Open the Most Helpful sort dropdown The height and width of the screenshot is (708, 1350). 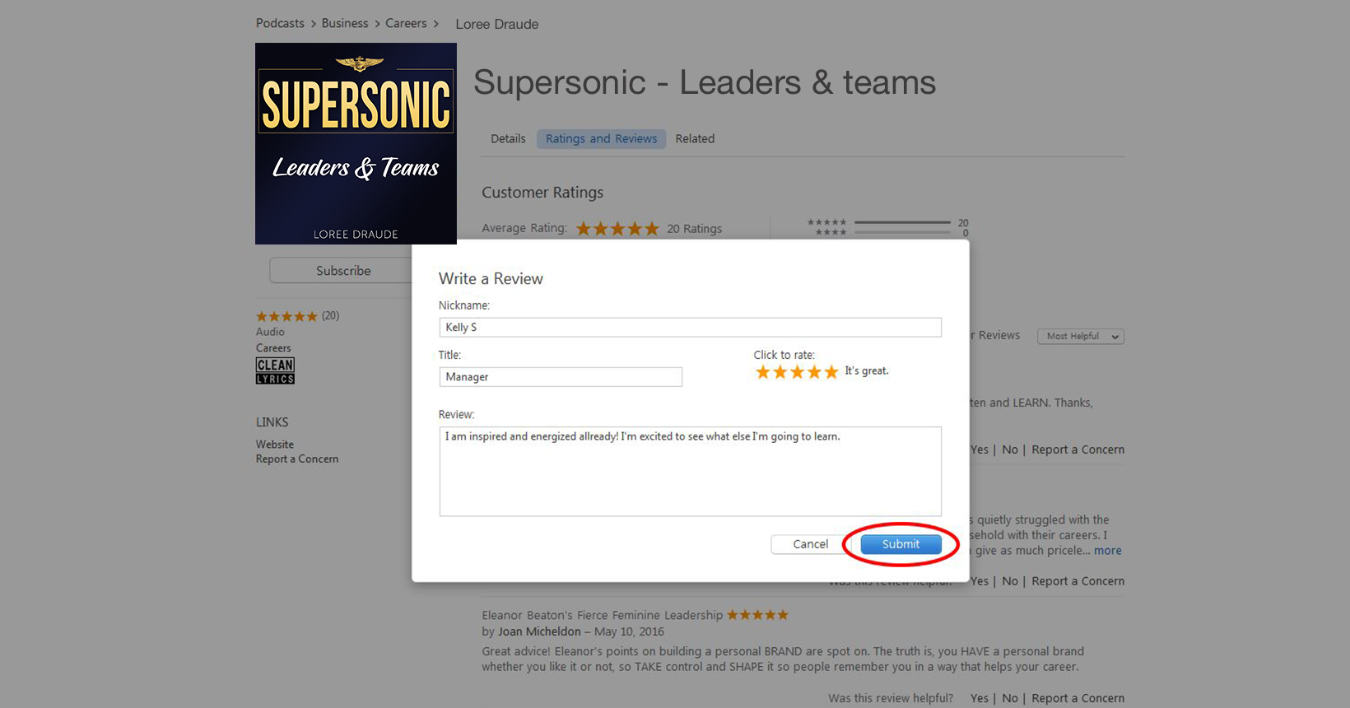pyautogui.click(x=1081, y=336)
